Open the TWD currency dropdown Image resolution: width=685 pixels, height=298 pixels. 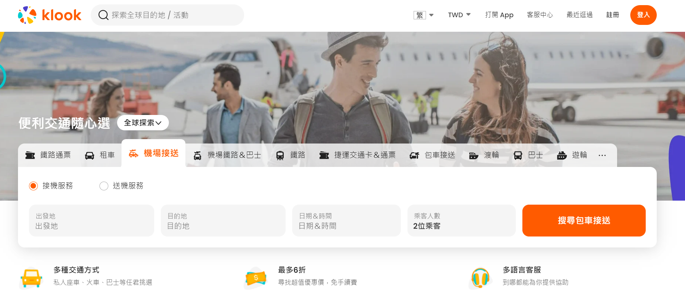(459, 15)
